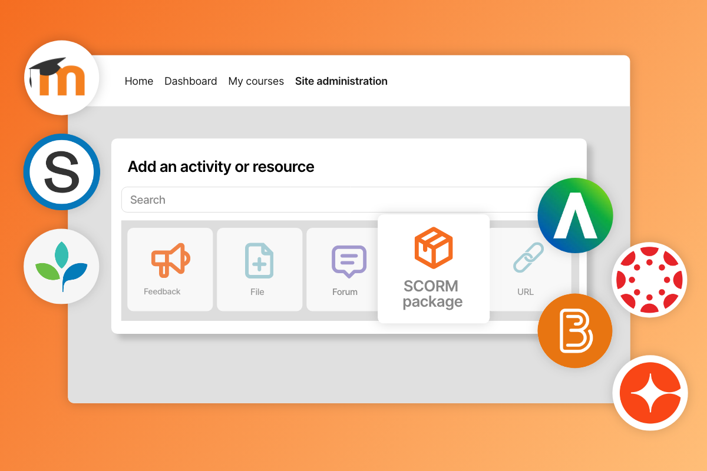Click the Sakai leaf logo
Viewport: 707px width, 471px height.
click(61, 266)
